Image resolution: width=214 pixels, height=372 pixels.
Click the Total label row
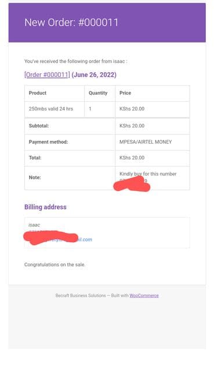point(107,158)
